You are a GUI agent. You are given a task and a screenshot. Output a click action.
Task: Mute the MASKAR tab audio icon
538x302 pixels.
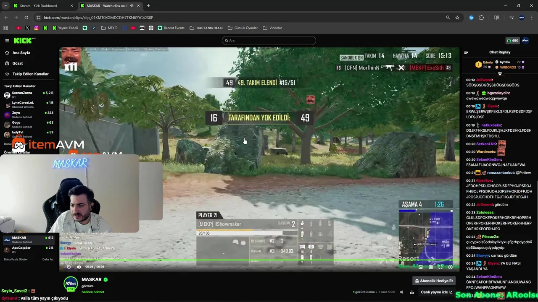click(x=132, y=6)
